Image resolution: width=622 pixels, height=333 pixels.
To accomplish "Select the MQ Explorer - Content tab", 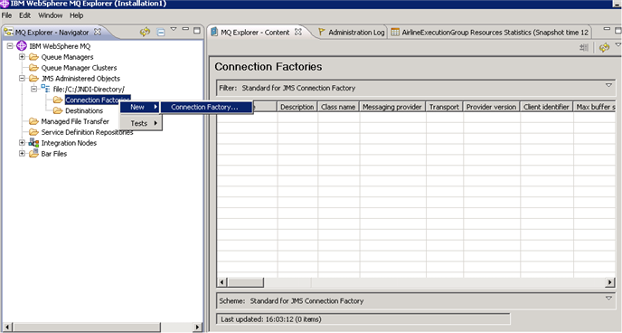I will coord(255,33).
